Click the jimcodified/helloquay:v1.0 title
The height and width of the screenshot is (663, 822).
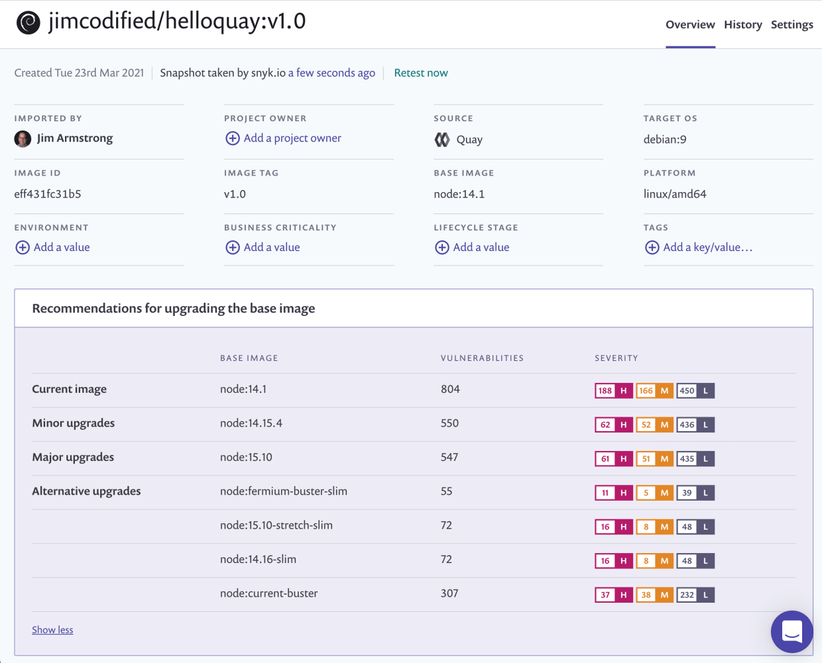pos(177,21)
